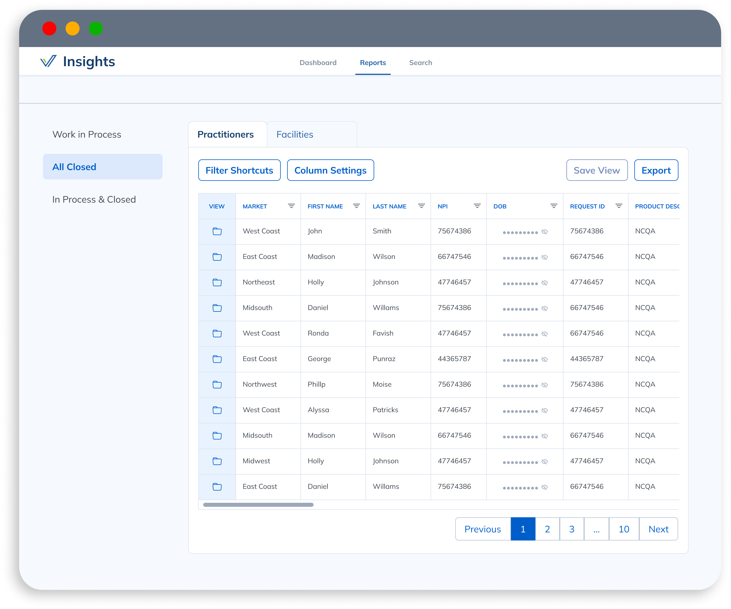The width and height of the screenshot is (731, 609).
Task: Click the Export button
Action: click(656, 170)
